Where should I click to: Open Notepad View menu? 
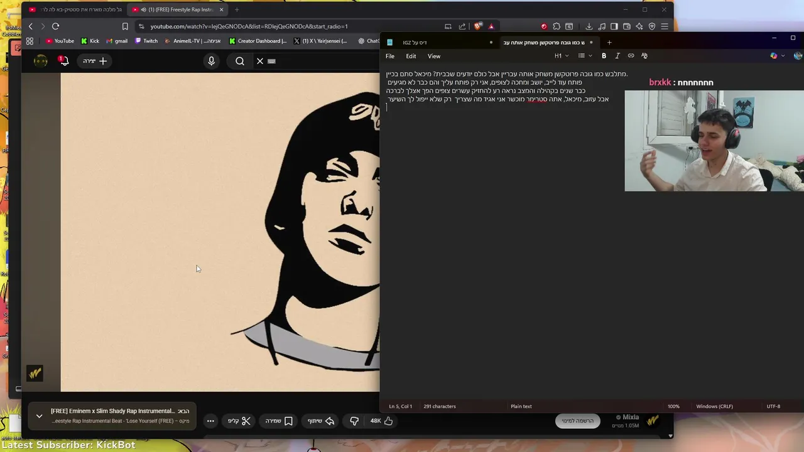click(x=434, y=56)
